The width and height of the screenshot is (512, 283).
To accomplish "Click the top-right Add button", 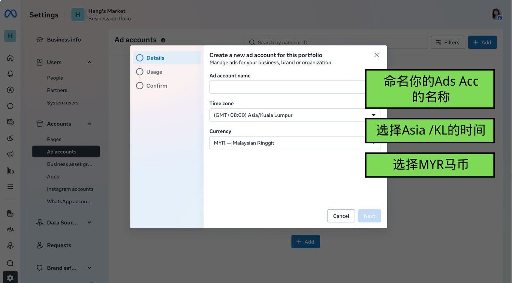I will (x=482, y=42).
